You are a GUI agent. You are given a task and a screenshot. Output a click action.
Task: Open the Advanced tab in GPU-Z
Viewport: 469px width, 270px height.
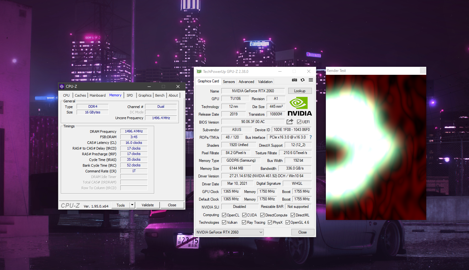click(x=246, y=82)
